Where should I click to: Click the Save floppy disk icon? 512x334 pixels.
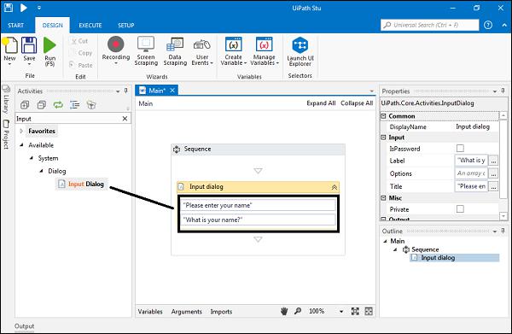[29, 45]
